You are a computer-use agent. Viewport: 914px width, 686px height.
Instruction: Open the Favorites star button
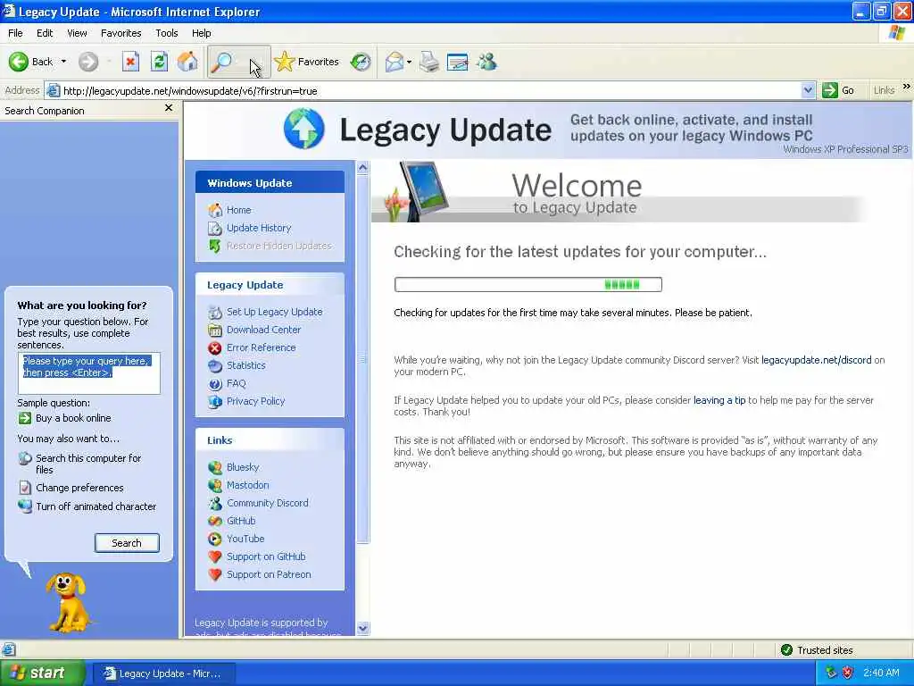click(307, 62)
